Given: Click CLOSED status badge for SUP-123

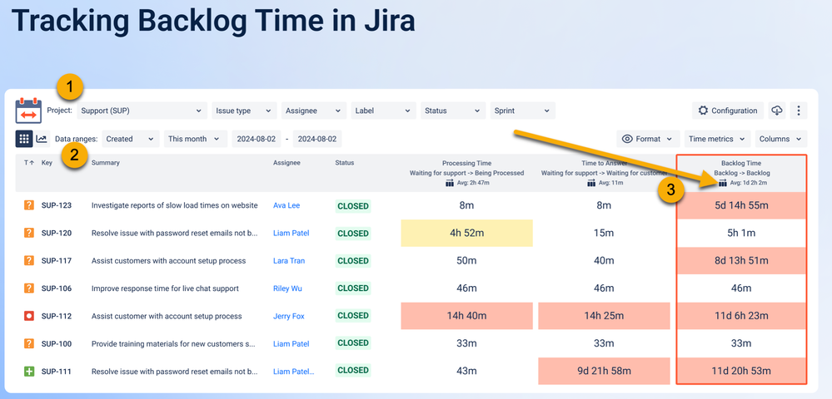Looking at the screenshot, I should pos(353,205).
